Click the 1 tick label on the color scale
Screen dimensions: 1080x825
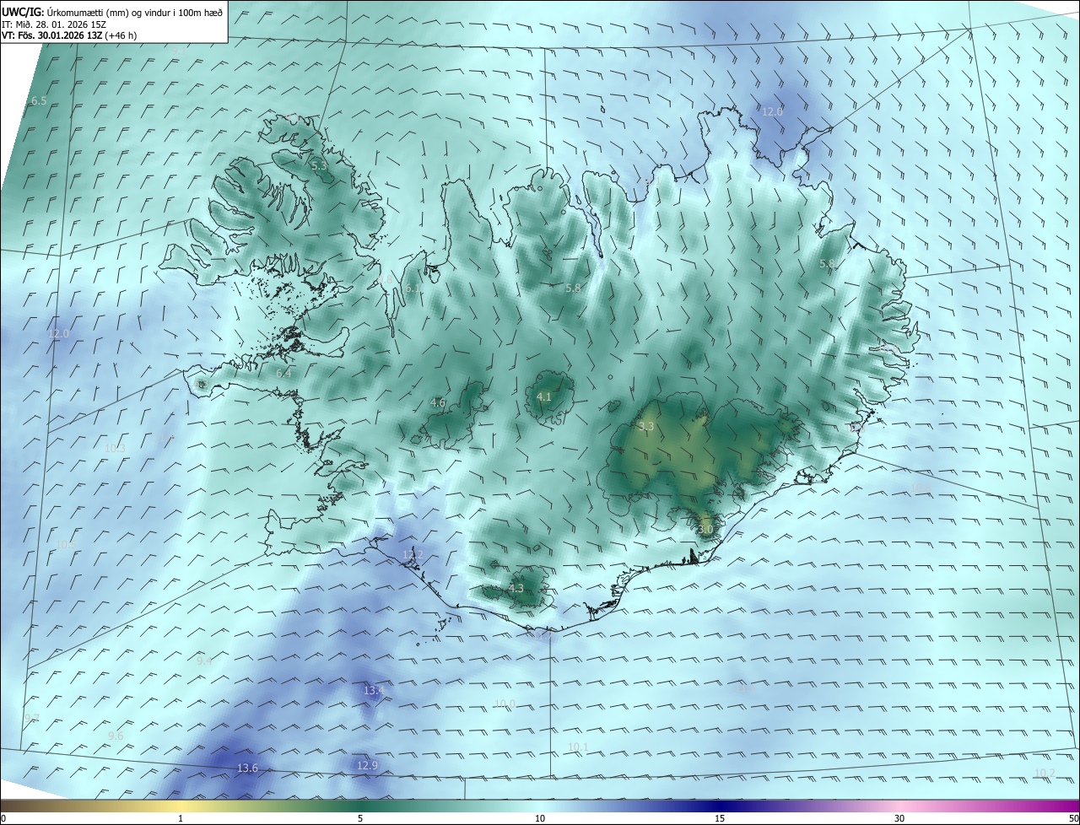[x=181, y=818]
